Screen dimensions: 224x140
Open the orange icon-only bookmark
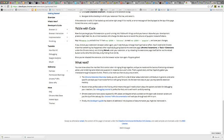33,10
